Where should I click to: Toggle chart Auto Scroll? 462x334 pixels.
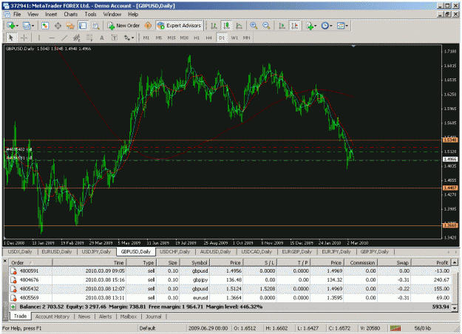tap(282, 26)
